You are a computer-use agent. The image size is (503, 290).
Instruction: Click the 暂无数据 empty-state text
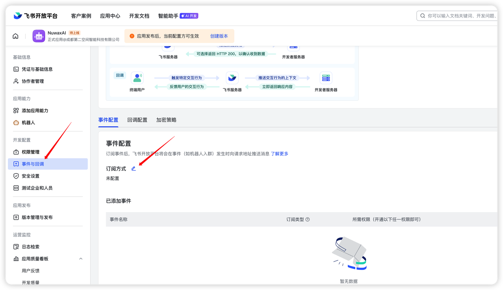(x=349, y=281)
